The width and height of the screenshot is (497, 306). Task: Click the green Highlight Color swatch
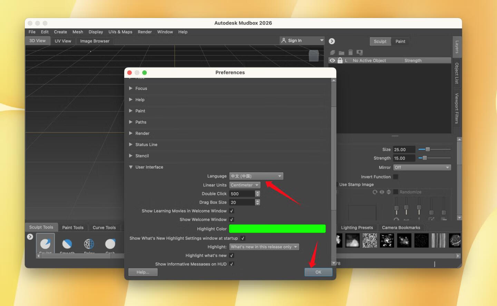pos(277,229)
